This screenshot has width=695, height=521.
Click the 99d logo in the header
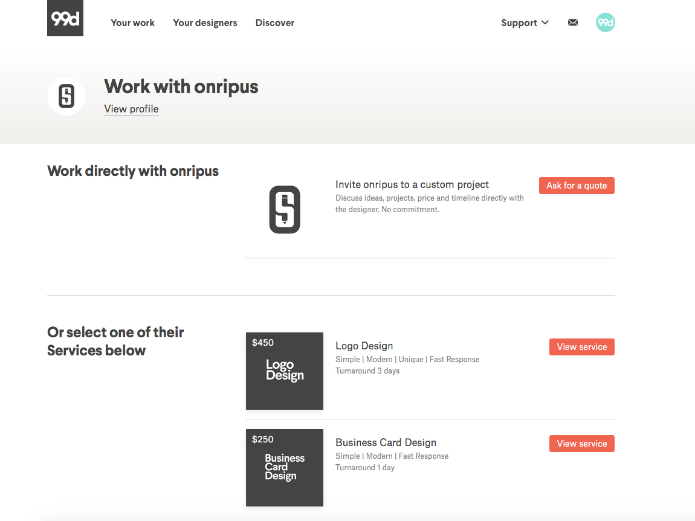pyautogui.click(x=65, y=19)
